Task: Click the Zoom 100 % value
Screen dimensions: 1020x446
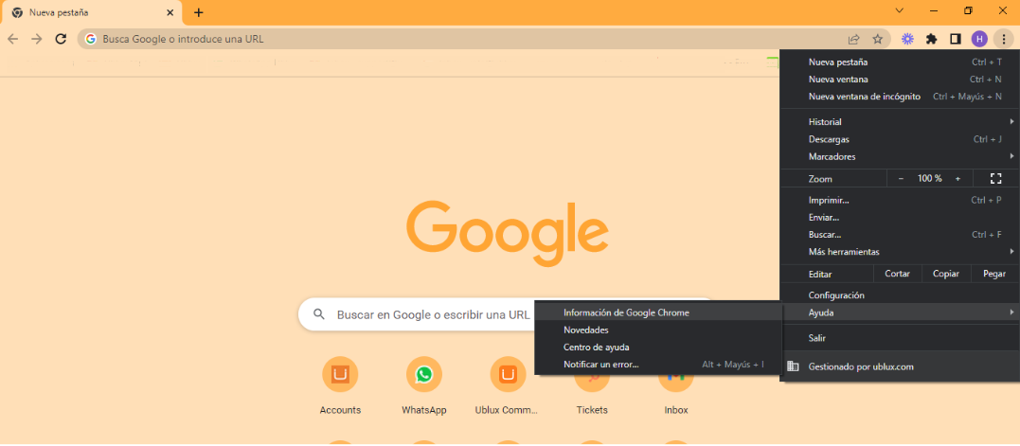Action: coord(930,178)
